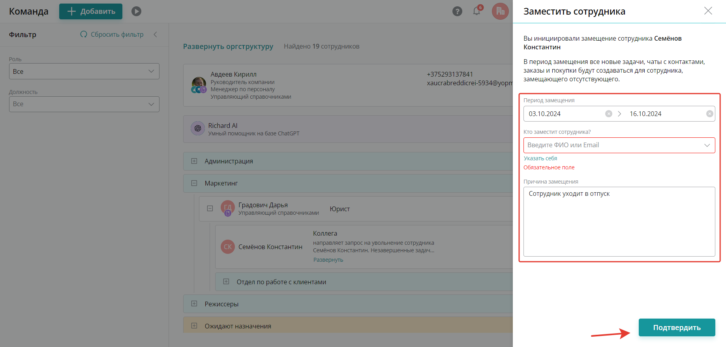Confirm with the Подтвердить button
Image resolution: width=726 pixels, height=347 pixels.
[x=677, y=328]
